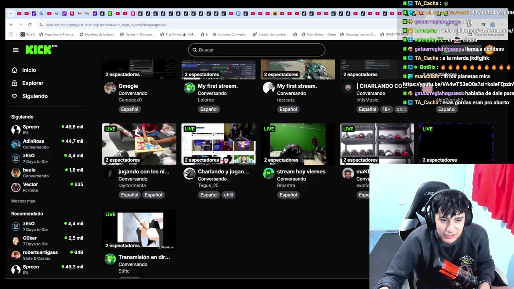Open the "Play Online N64" bookmark
This screenshot has width=514, height=289.
(x=177, y=34)
